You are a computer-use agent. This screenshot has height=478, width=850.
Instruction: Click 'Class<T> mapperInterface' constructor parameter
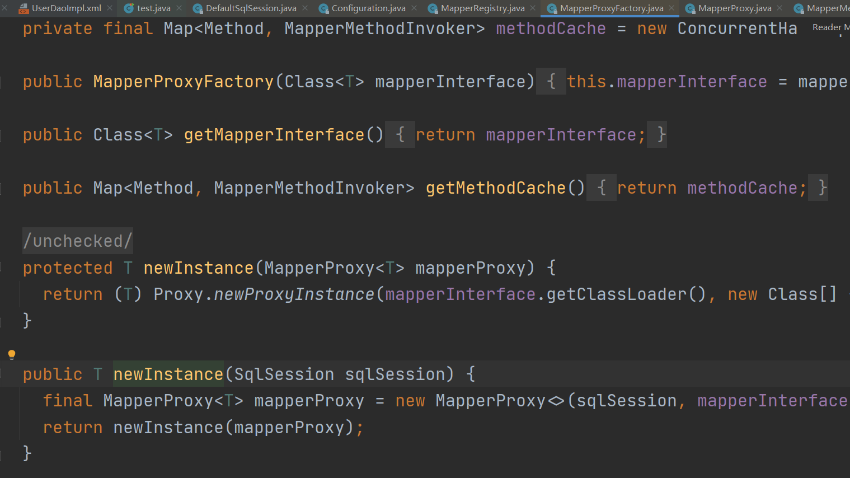(x=405, y=82)
